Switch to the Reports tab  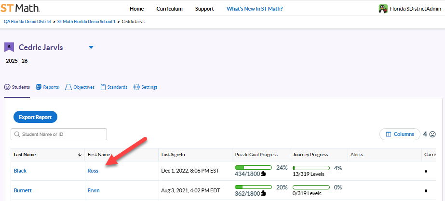pos(47,87)
